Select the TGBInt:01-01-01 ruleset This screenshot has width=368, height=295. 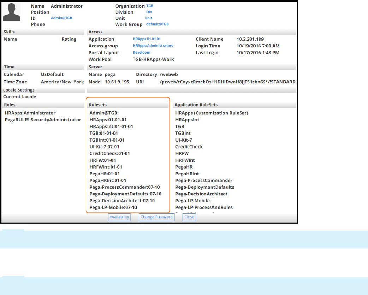click(x=107, y=140)
